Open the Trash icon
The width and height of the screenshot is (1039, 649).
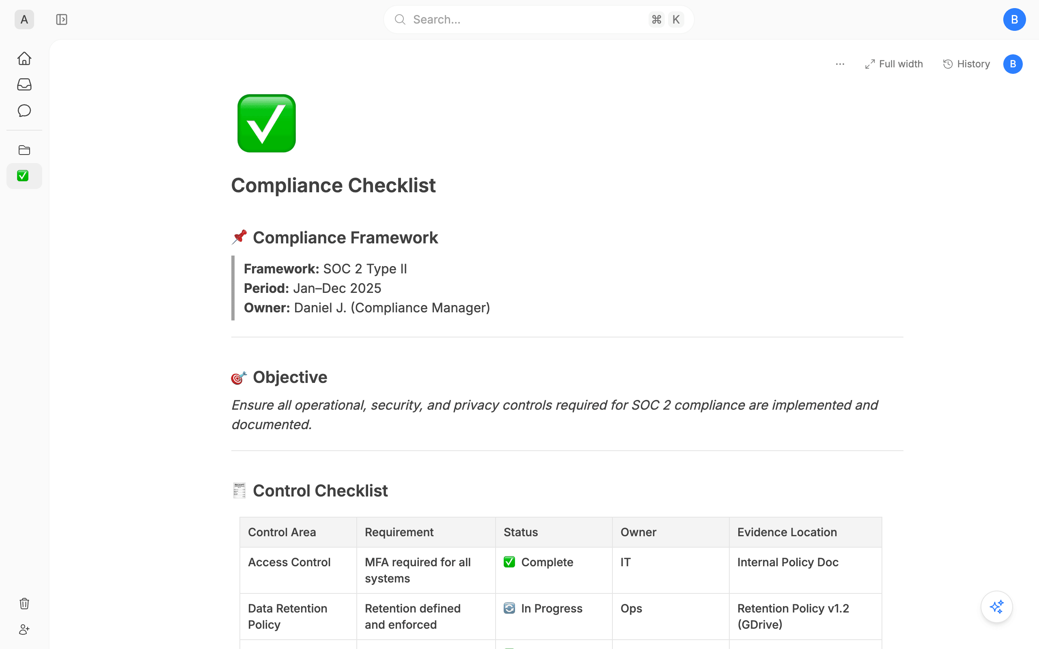[24, 604]
